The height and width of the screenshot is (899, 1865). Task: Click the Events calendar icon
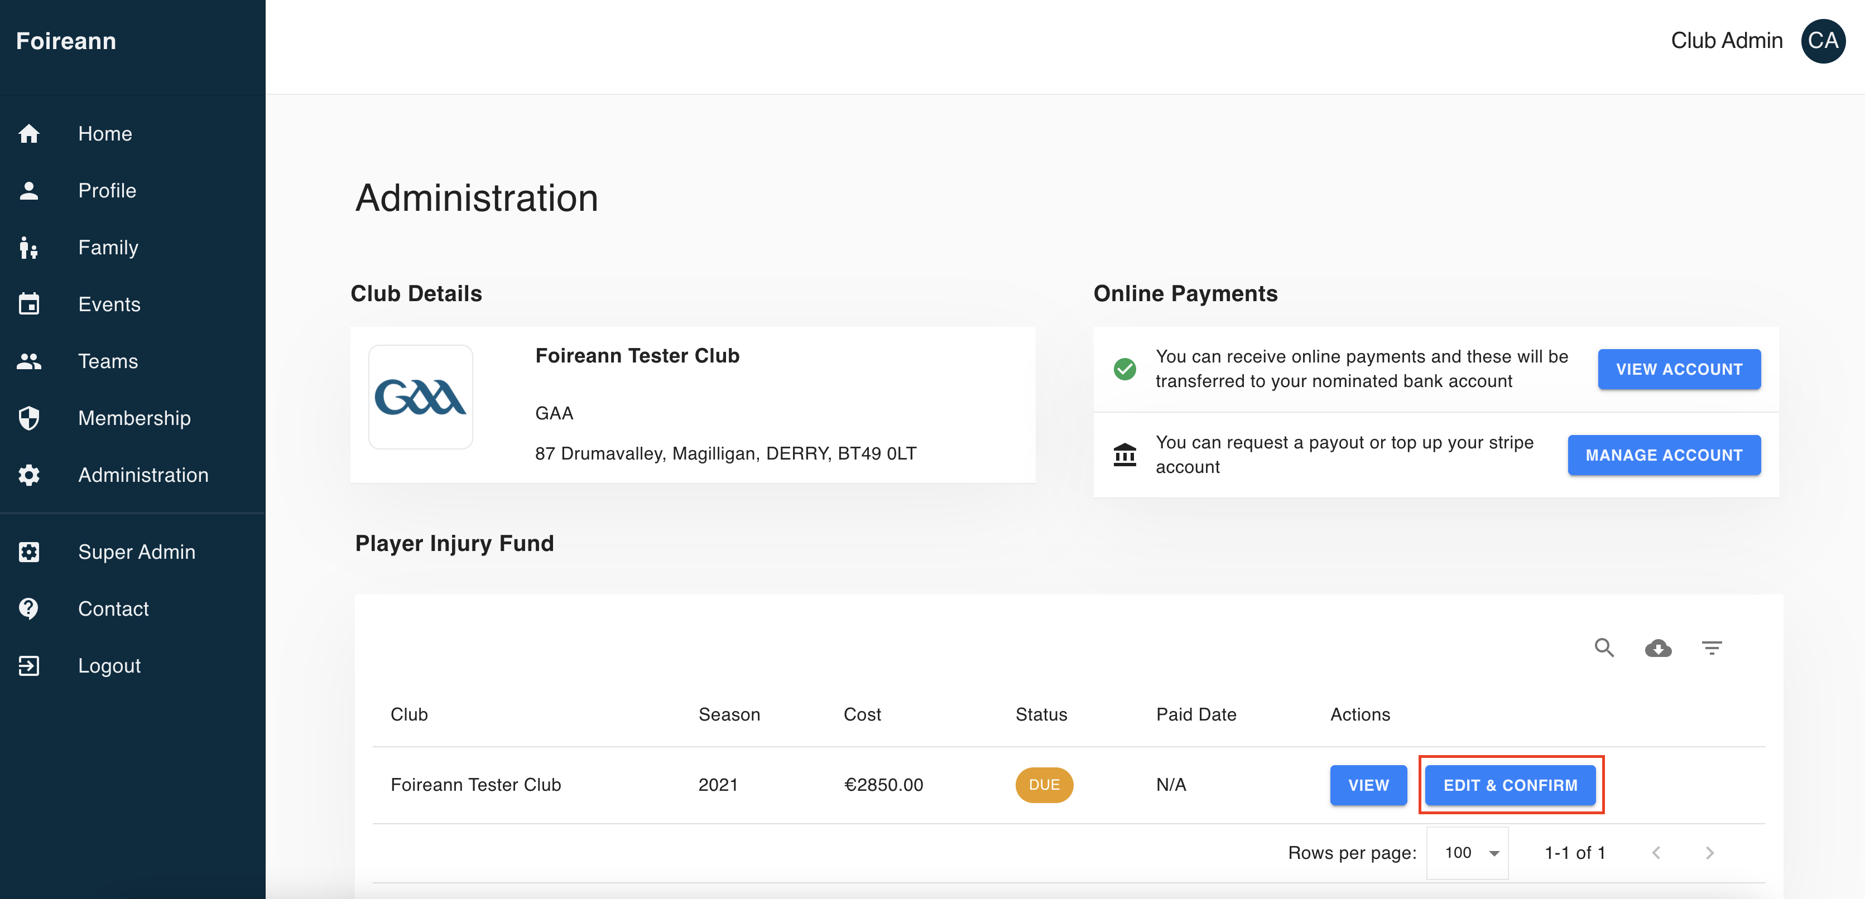[30, 304]
